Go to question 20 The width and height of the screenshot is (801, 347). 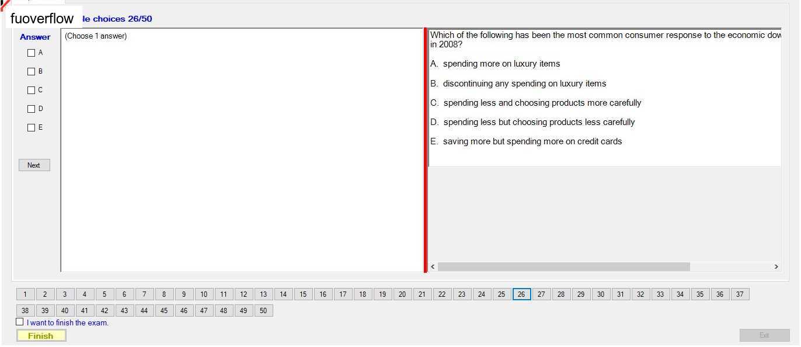pyautogui.click(x=402, y=294)
